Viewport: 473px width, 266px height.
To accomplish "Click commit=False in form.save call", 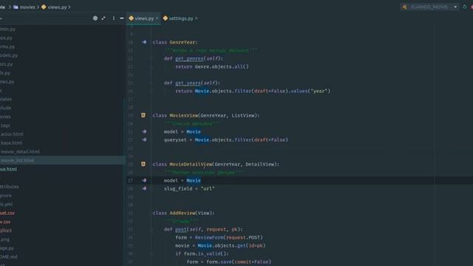I will coord(251,262).
